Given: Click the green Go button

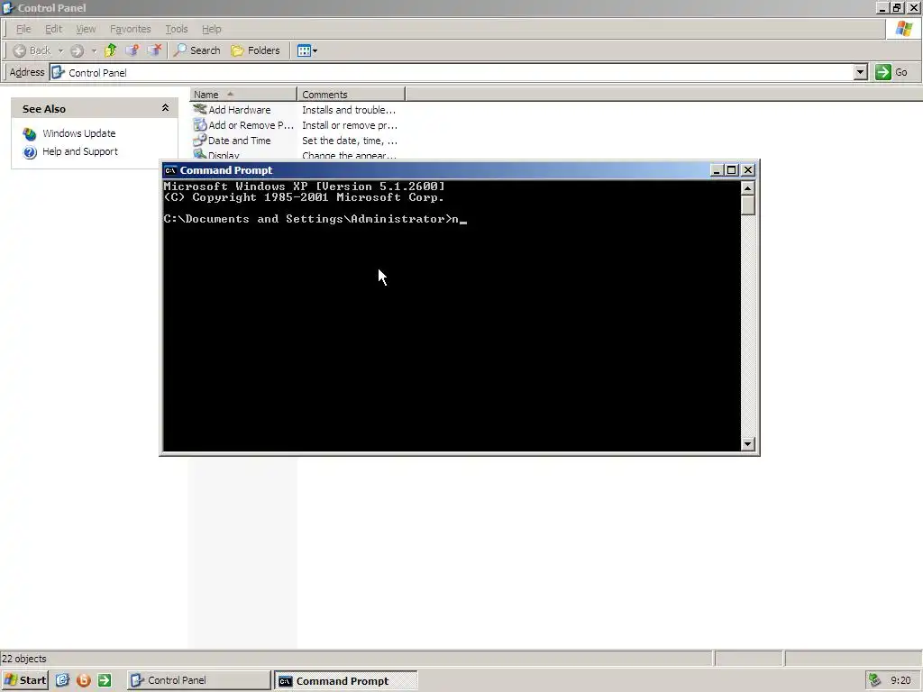Looking at the screenshot, I should (x=891, y=72).
